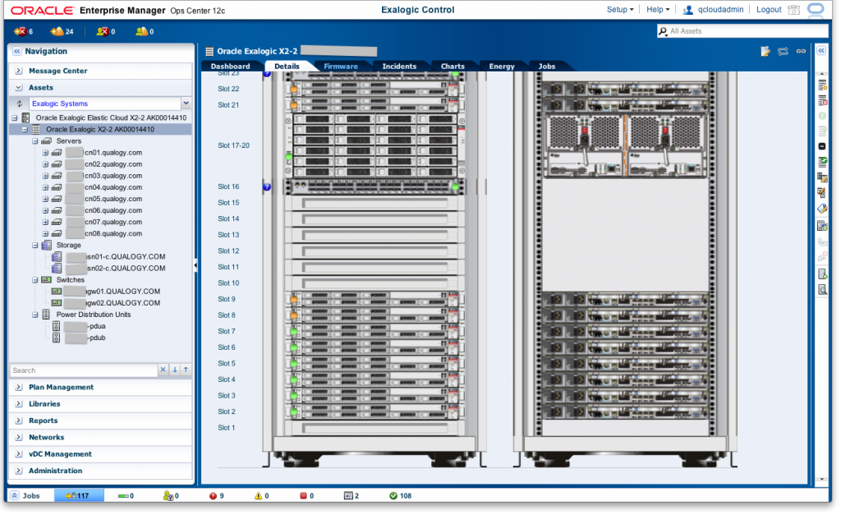Collapse the Power Distribution Units group
The width and height of the screenshot is (841, 515).
[x=35, y=315]
